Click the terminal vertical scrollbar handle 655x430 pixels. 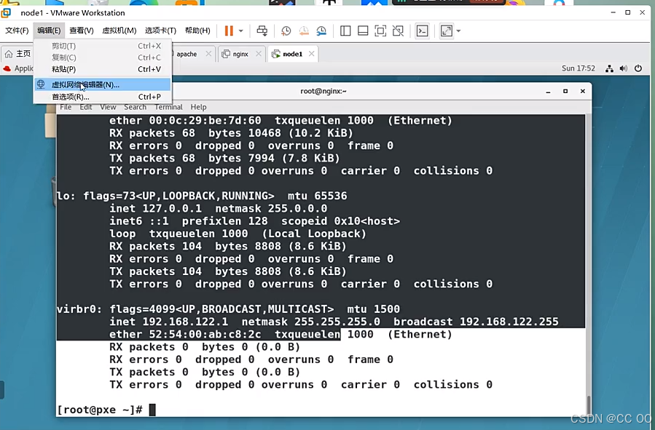pyautogui.click(x=589, y=404)
